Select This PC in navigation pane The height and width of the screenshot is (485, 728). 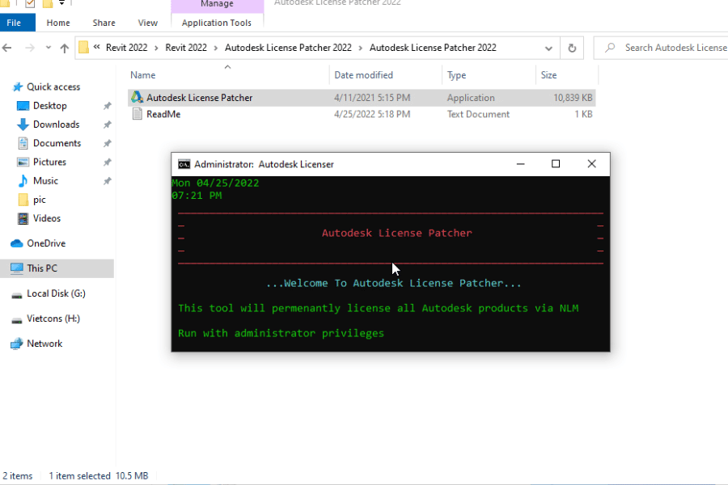click(42, 268)
